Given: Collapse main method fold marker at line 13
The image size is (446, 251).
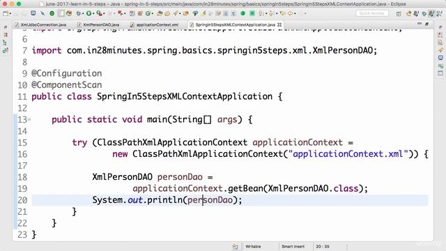Looking at the screenshot, I should (x=29, y=119).
